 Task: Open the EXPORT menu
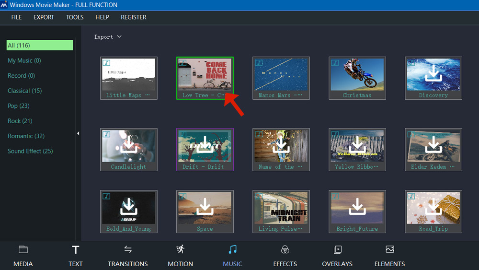pos(44,17)
